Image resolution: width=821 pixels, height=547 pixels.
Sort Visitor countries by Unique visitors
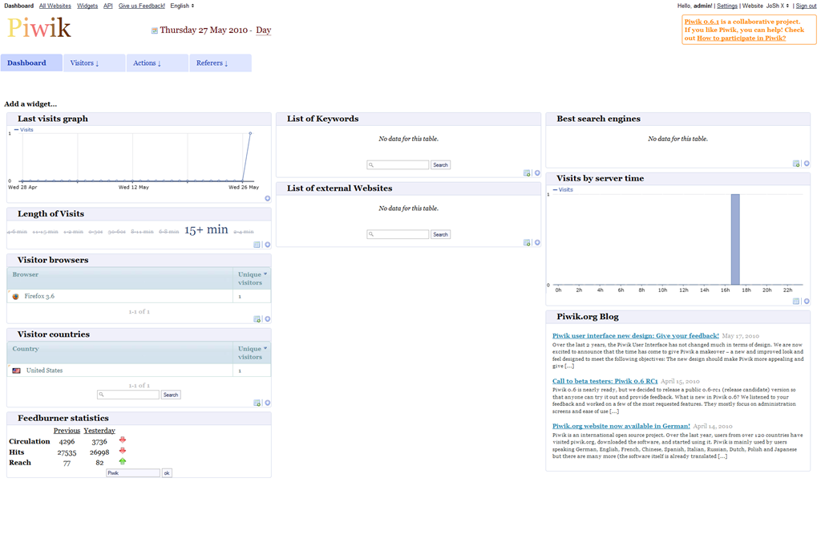coord(252,353)
